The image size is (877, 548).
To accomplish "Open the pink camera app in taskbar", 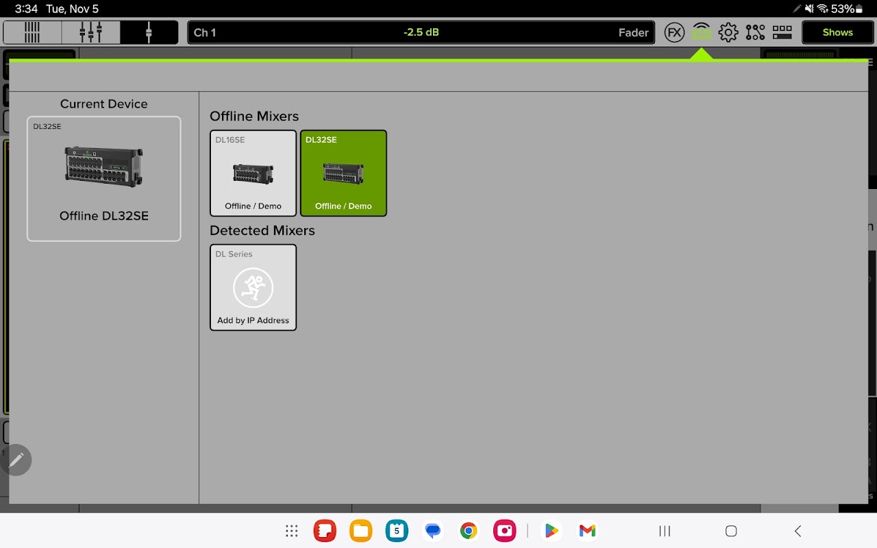I will [505, 531].
